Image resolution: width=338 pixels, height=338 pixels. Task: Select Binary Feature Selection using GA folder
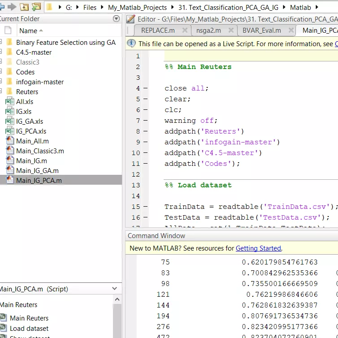pyautogui.click(x=66, y=43)
